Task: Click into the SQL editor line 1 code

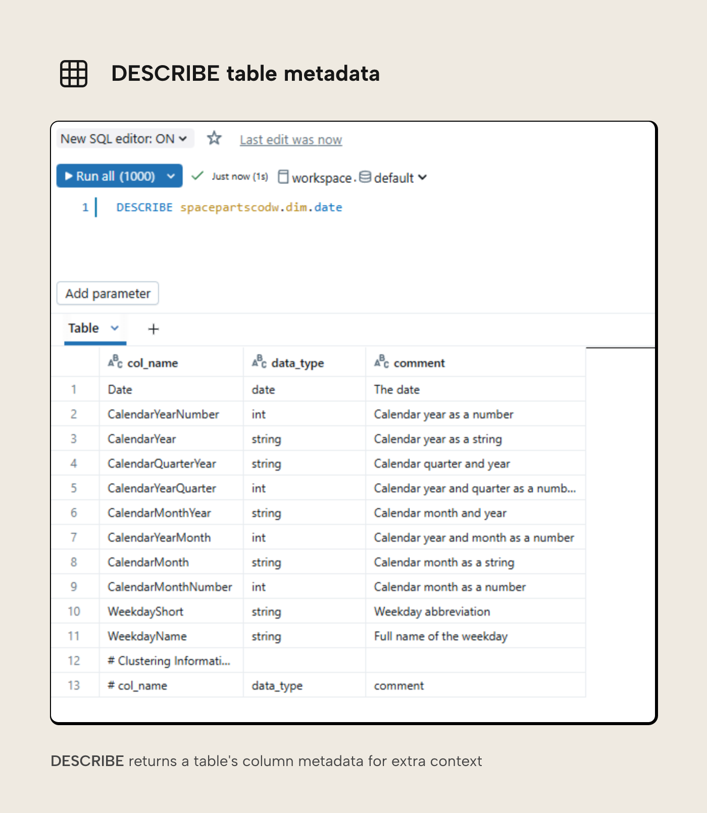Action: click(229, 208)
